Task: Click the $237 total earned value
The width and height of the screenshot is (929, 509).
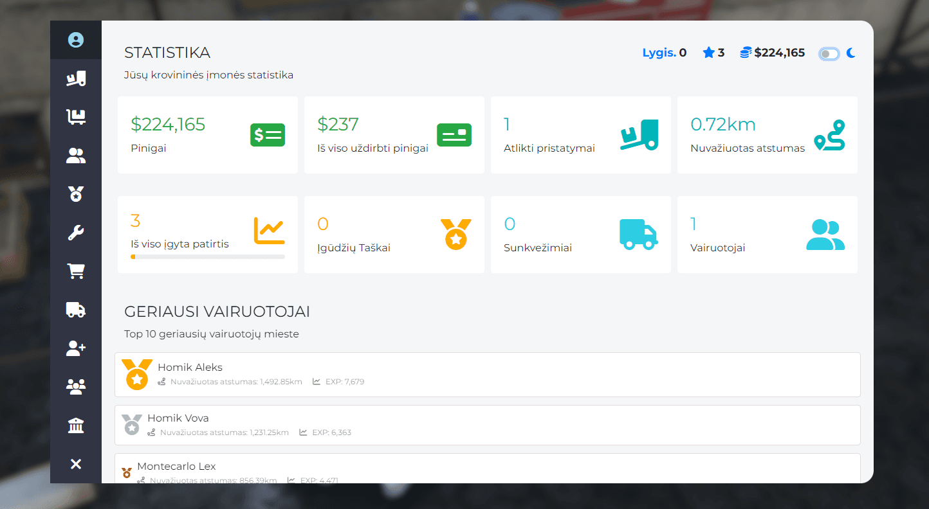Action: [338, 124]
